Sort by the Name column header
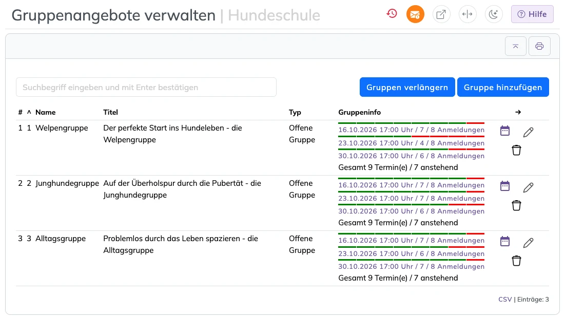The image size is (565, 320). [45, 112]
